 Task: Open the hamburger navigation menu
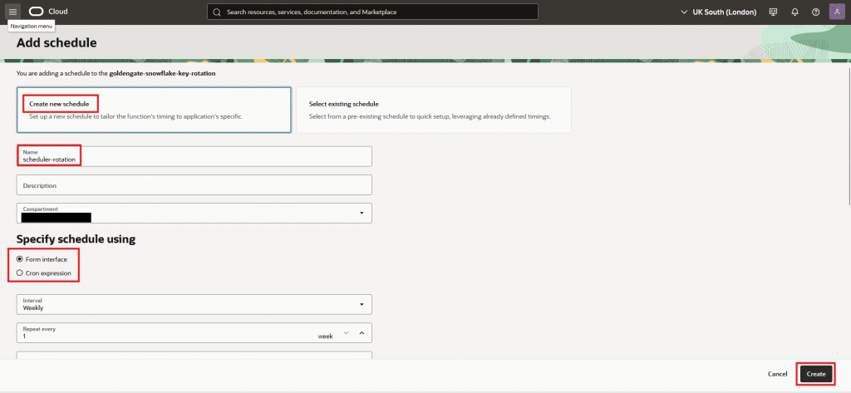(12, 12)
